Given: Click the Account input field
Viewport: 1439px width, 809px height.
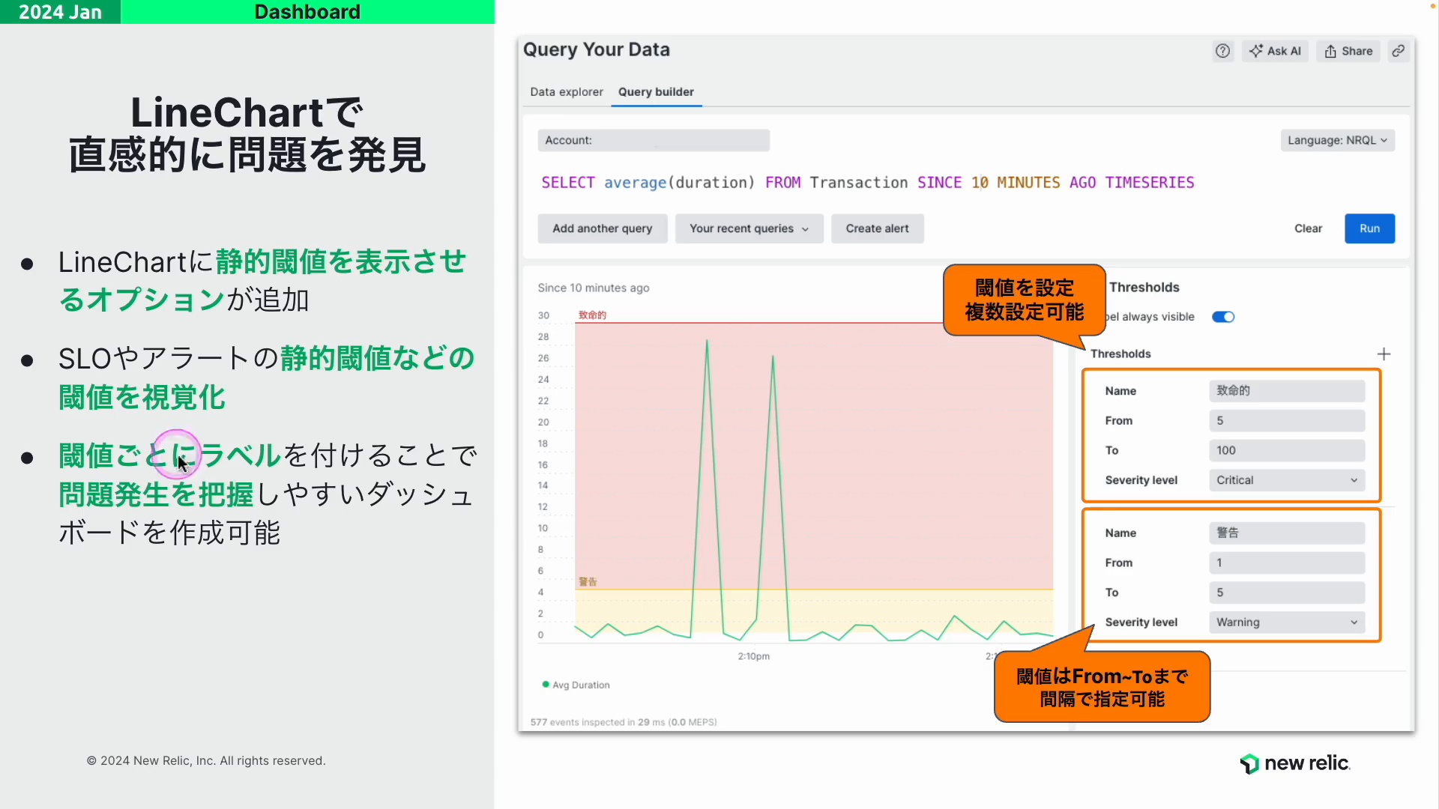Looking at the screenshot, I should (x=654, y=140).
